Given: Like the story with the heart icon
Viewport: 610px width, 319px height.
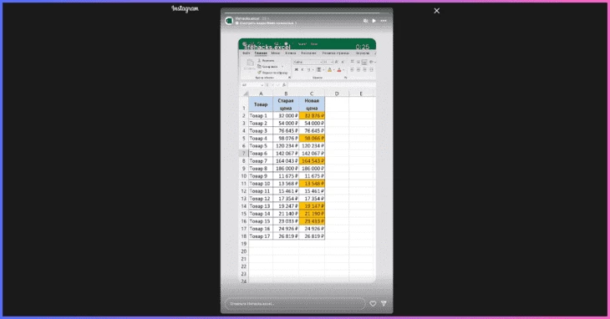Looking at the screenshot, I should pos(373,303).
